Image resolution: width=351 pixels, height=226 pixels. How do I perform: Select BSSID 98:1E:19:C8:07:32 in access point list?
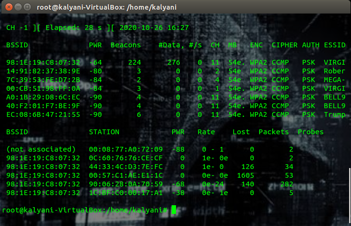(x=43, y=62)
